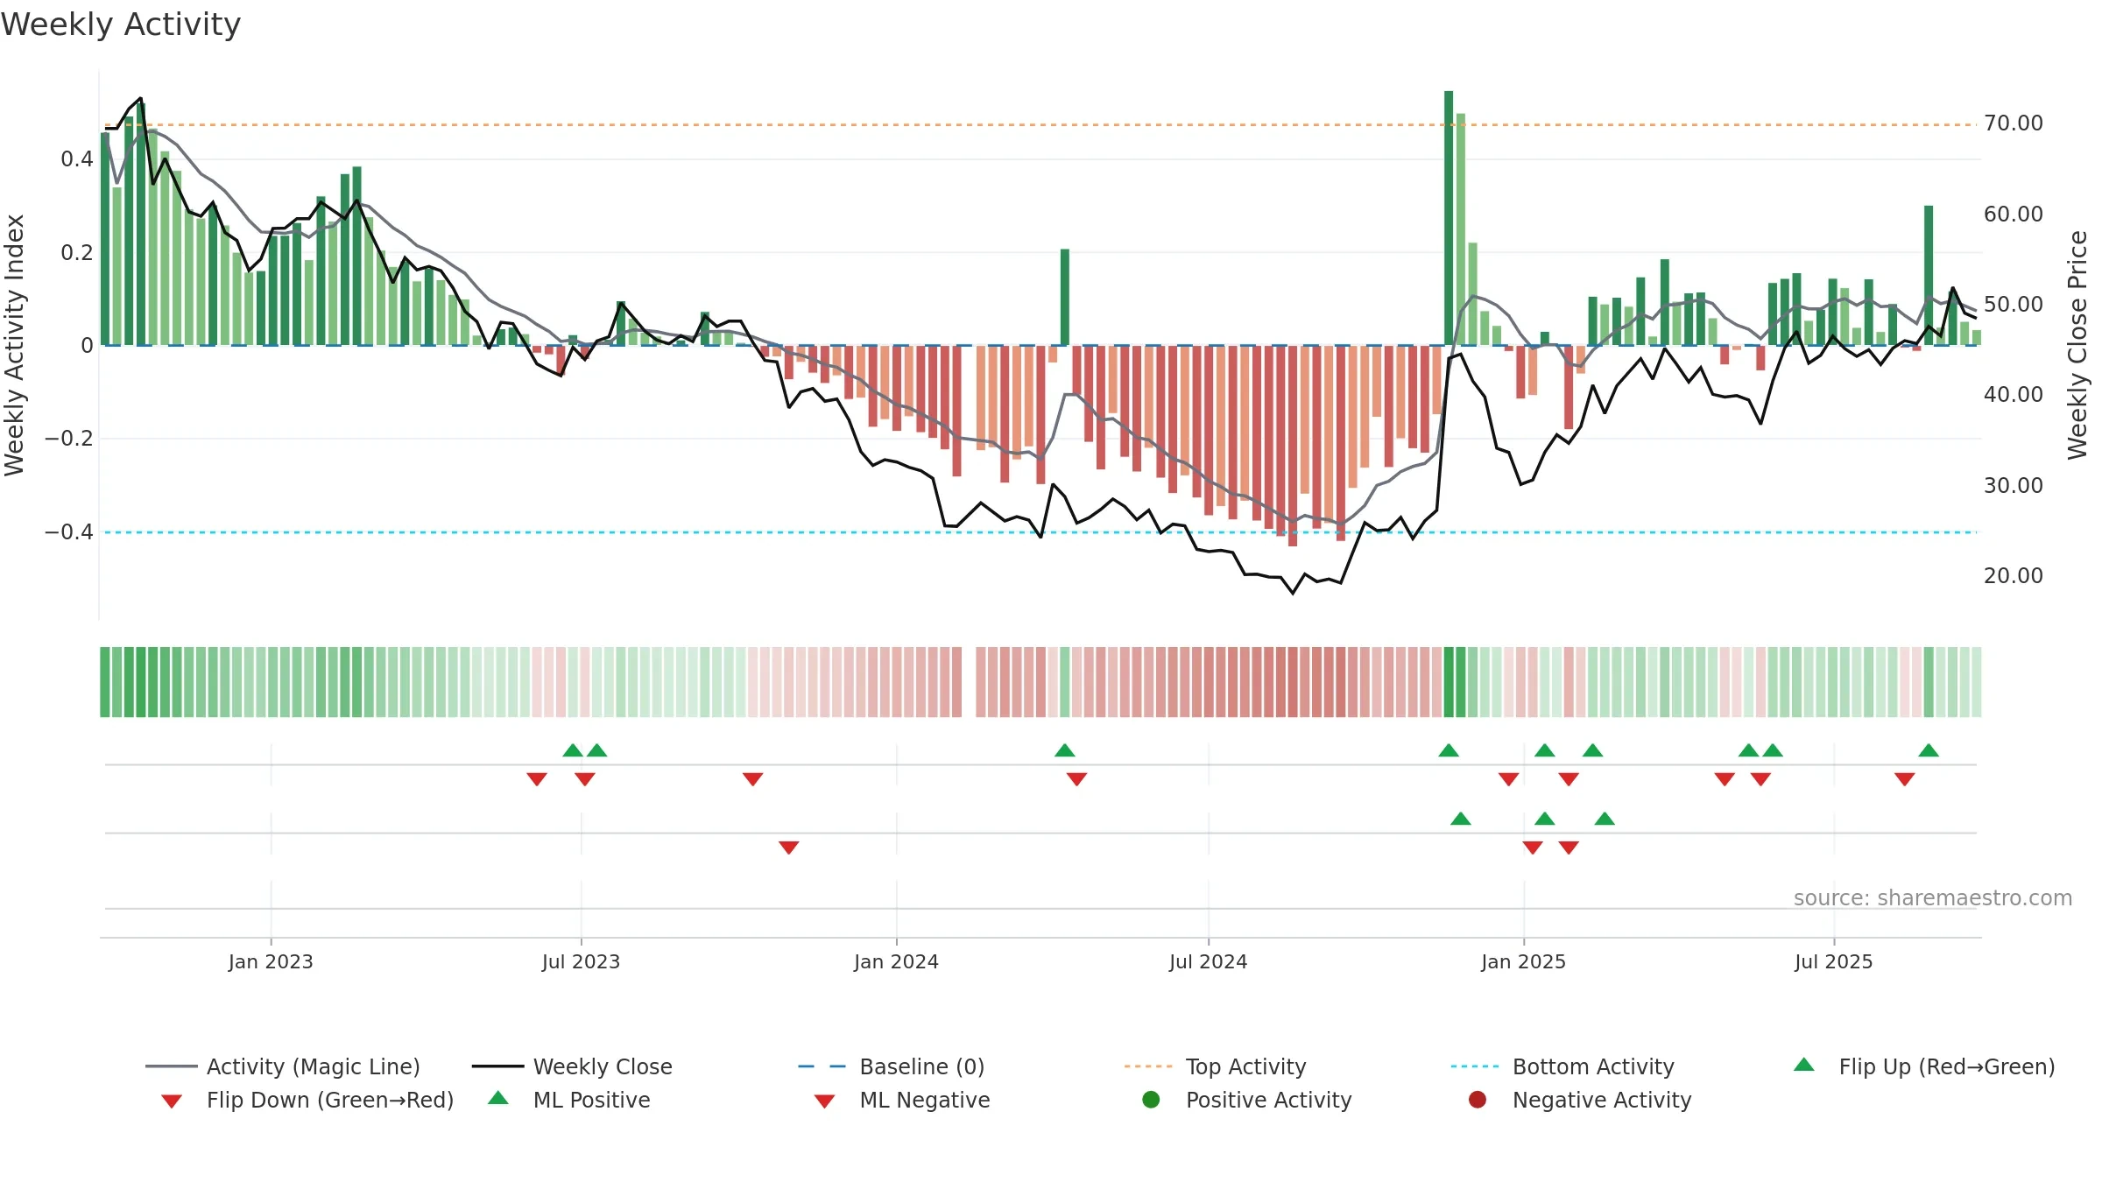
Task: Click the Flip Up marker in spring 2024
Action: click(x=1065, y=750)
